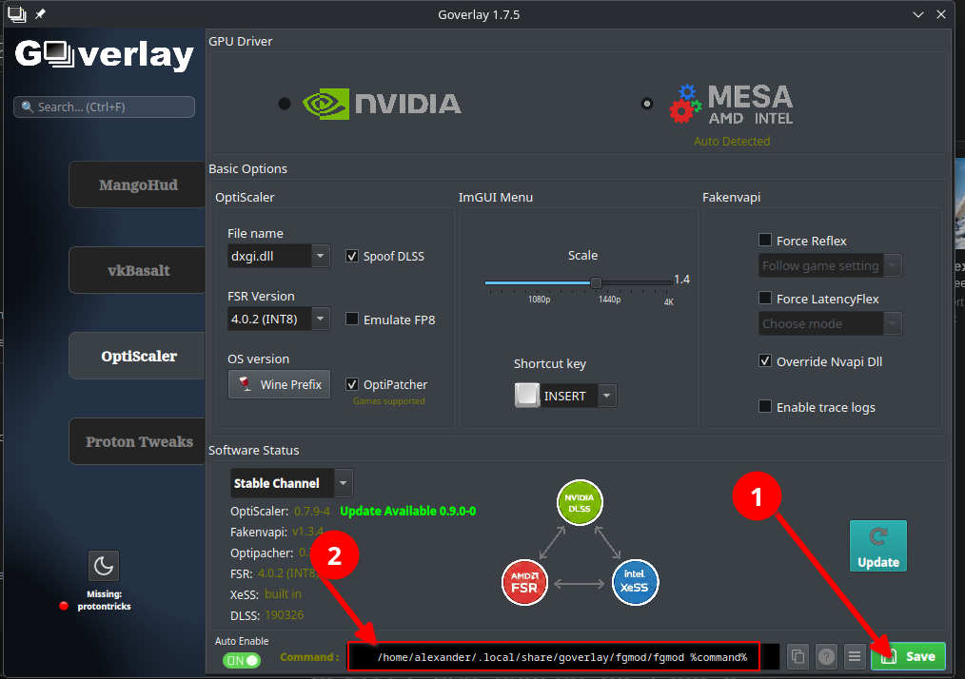Click the XeSS built in status text
The width and height of the screenshot is (965, 679).
pos(283,594)
